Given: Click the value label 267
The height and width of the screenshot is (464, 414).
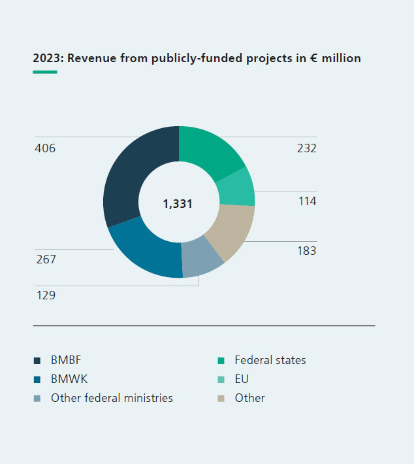Looking at the screenshot, I should (46, 259).
